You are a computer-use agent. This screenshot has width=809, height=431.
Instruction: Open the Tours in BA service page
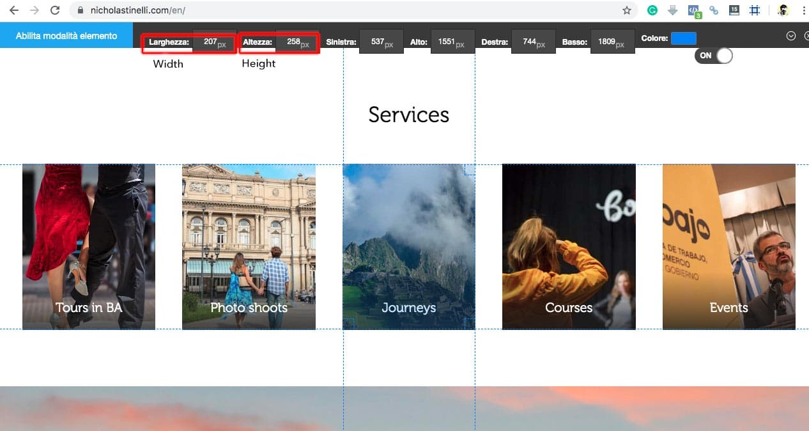click(88, 246)
